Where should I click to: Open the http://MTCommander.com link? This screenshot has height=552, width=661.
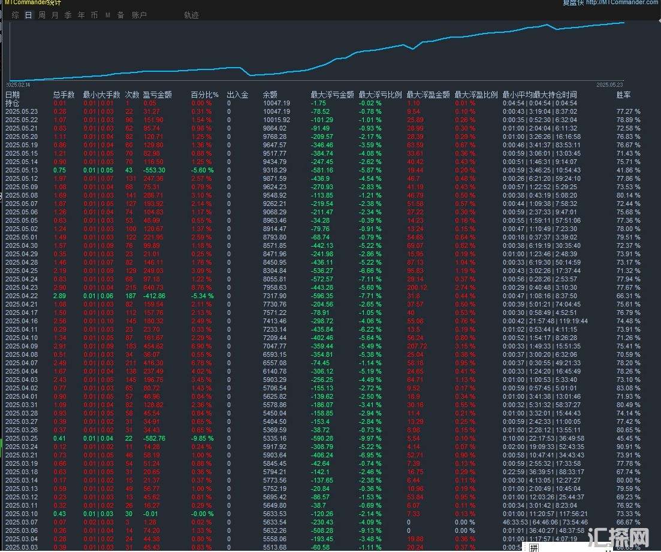coord(621,3)
